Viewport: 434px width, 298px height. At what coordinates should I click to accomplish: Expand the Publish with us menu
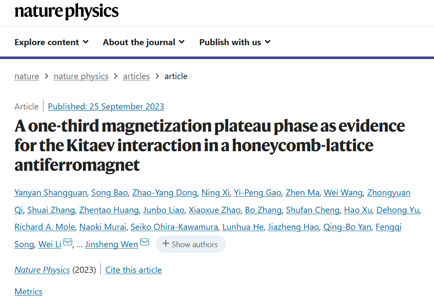(x=235, y=42)
